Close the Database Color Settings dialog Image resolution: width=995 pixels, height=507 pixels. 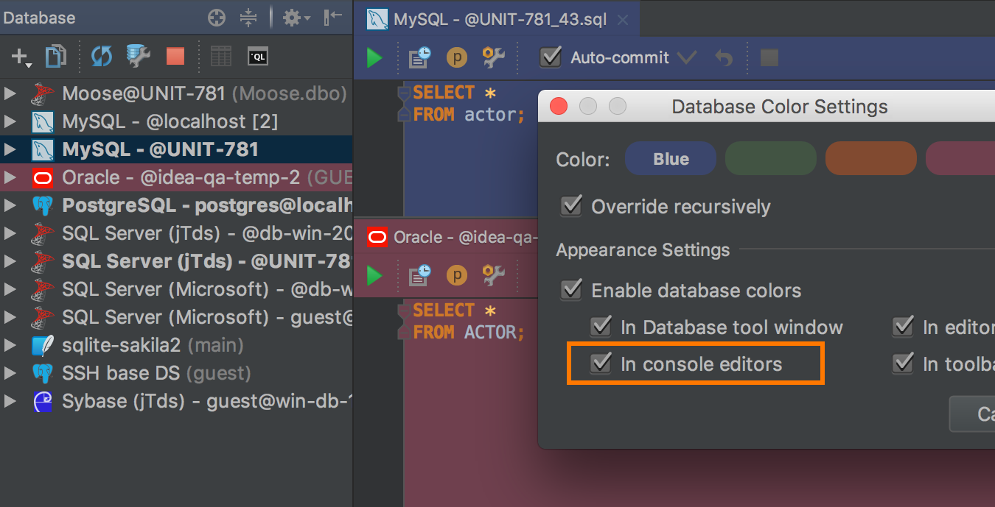559,107
